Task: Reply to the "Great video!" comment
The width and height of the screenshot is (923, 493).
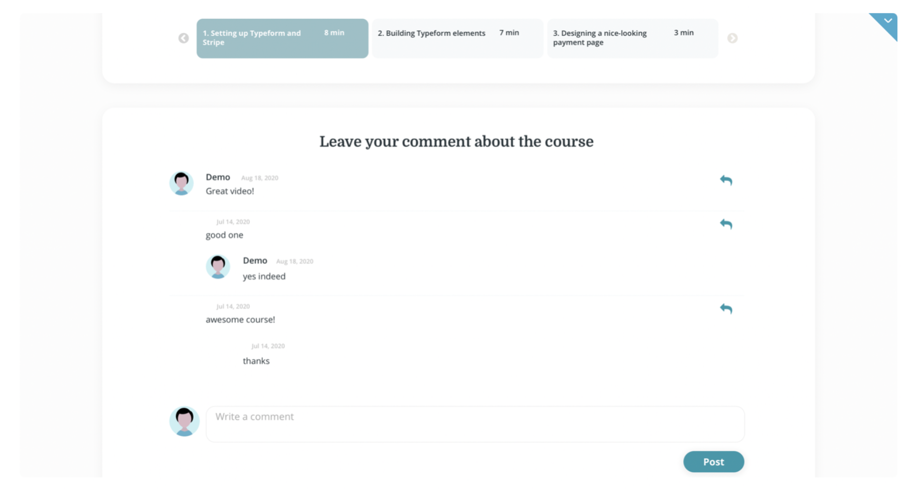Action: 726,180
